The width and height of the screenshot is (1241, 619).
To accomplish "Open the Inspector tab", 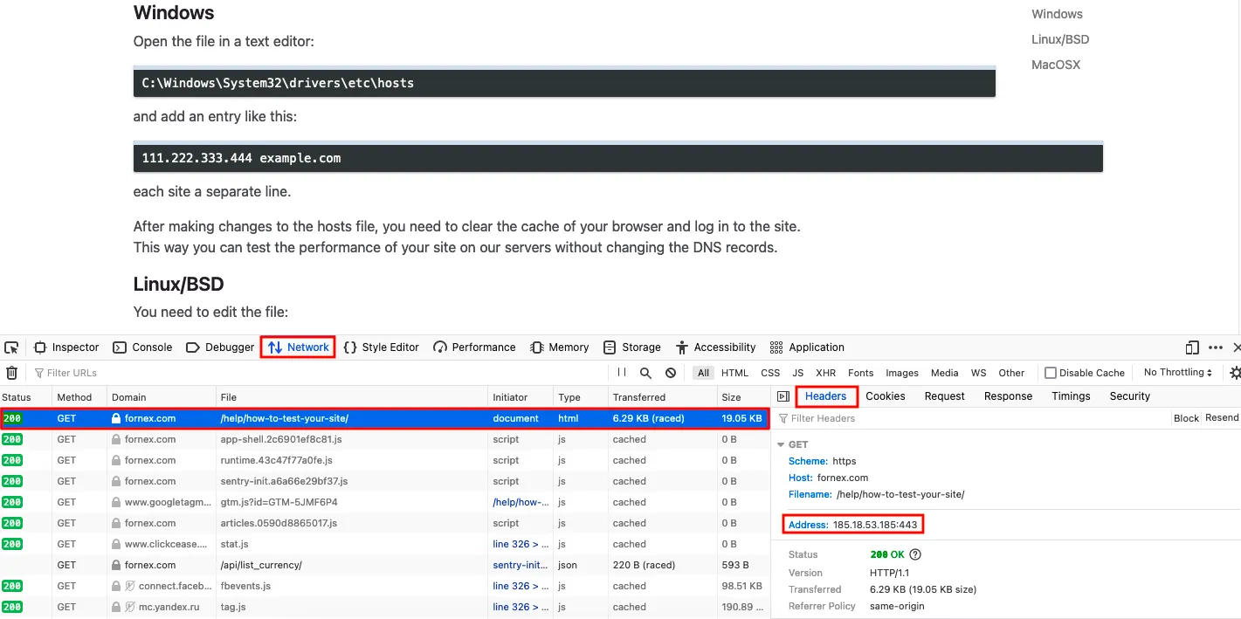I will tap(67, 347).
